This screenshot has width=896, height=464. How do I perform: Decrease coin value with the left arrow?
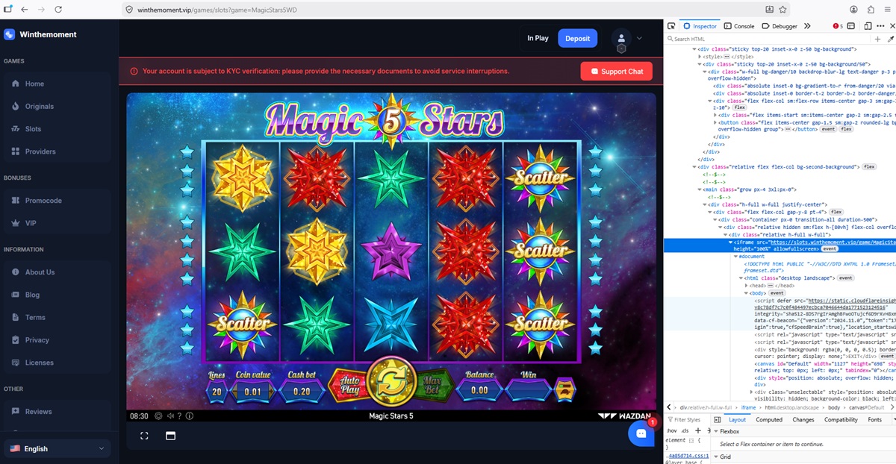pyautogui.click(x=234, y=391)
